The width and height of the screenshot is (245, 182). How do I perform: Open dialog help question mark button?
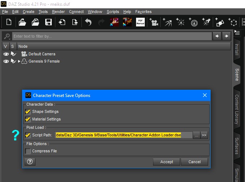coord(30,162)
